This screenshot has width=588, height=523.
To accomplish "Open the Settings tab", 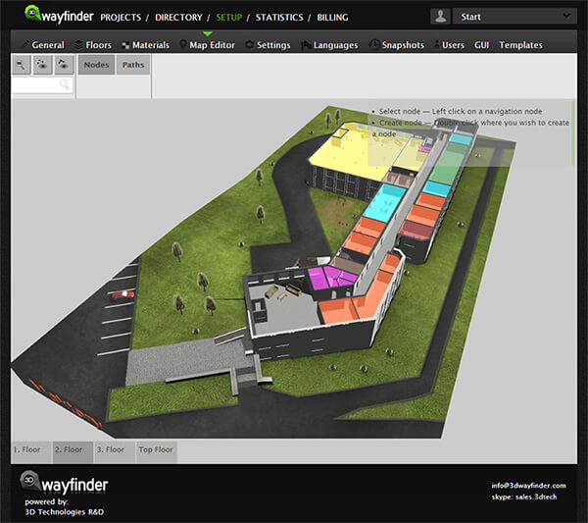I will point(273,45).
